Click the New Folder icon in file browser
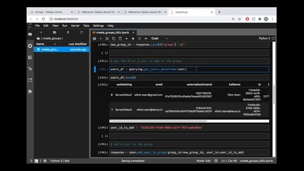 click(x=55, y=32)
